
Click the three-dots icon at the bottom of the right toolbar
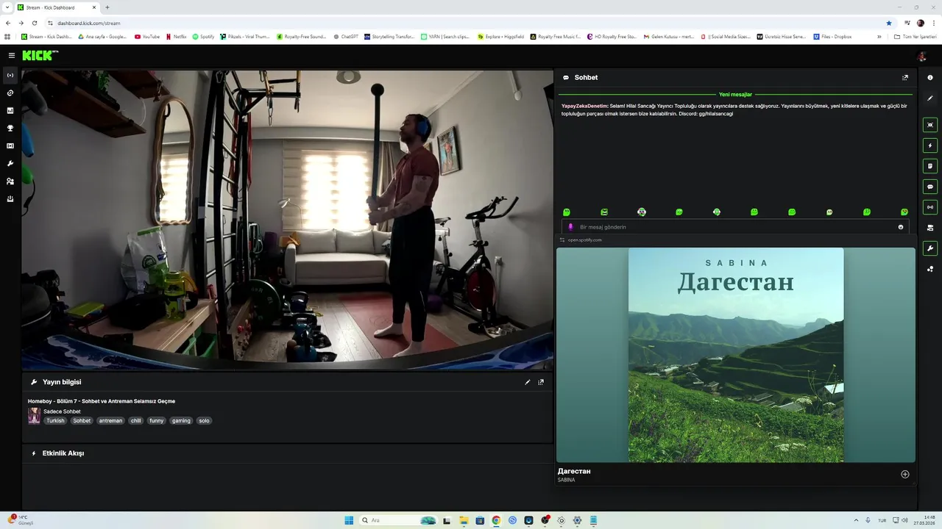click(930, 269)
